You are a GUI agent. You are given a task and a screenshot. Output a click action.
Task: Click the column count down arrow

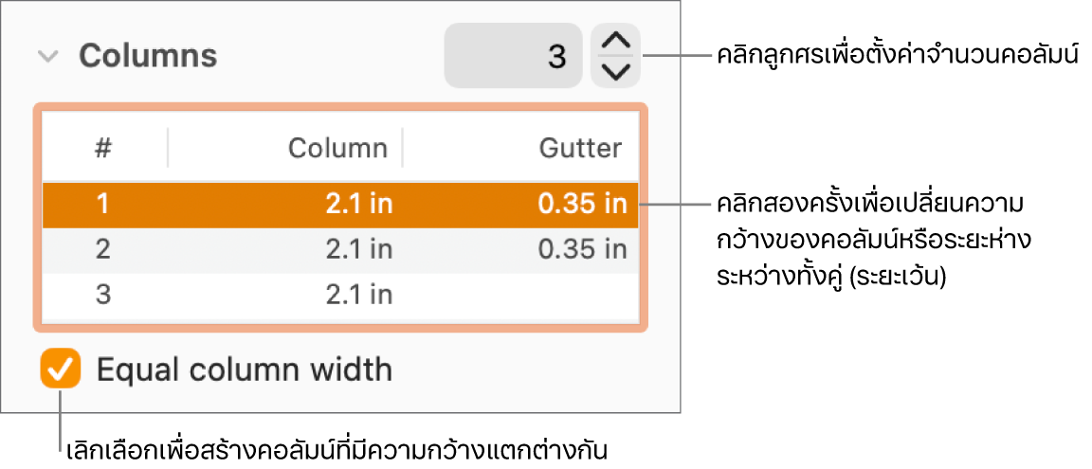point(616,71)
